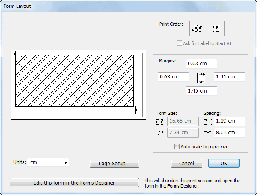The image size is (257, 195).
Task: Edit the right margin field 1.41 cm
Action: [230, 77]
